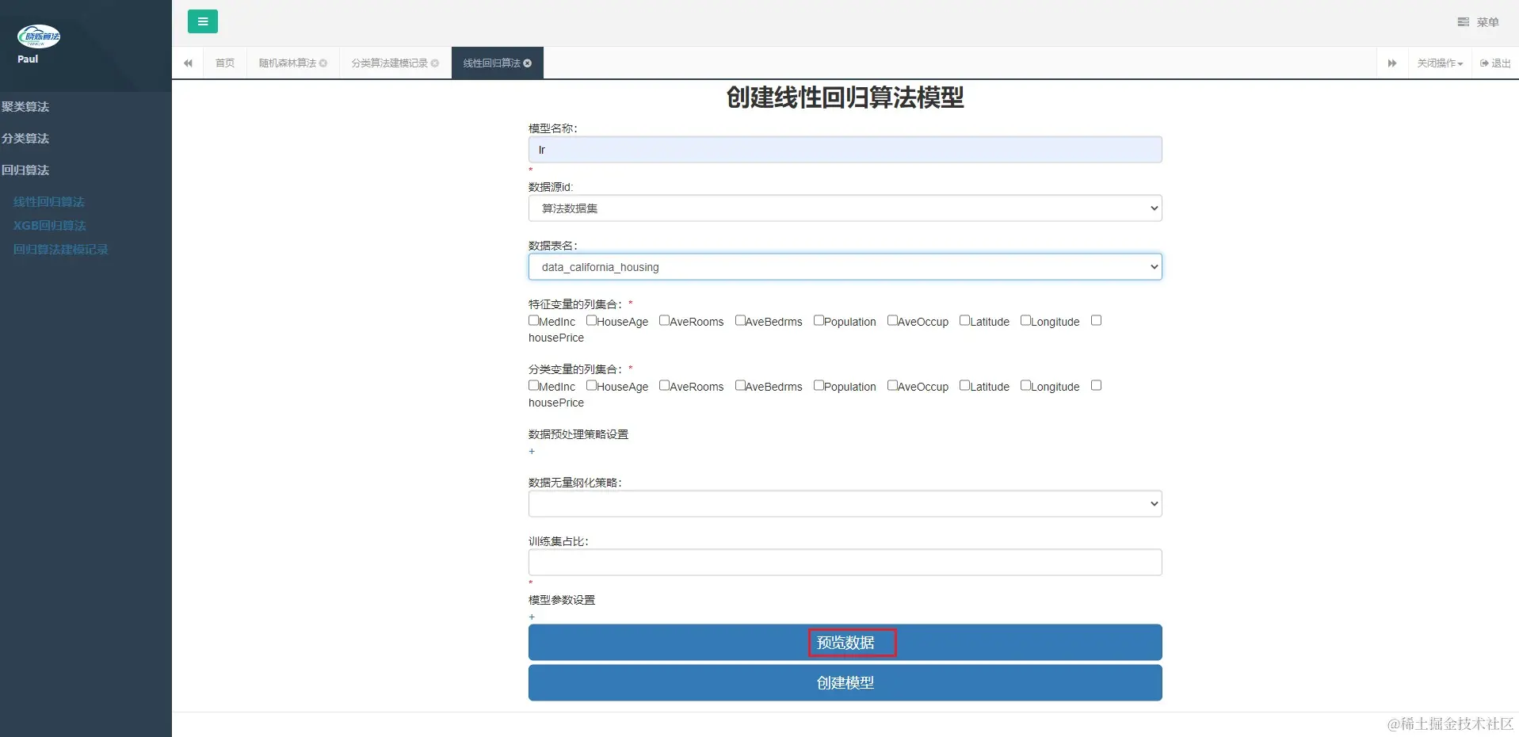
Task: Collapse the 回归算法 sidebar section
Action: coord(25,170)
